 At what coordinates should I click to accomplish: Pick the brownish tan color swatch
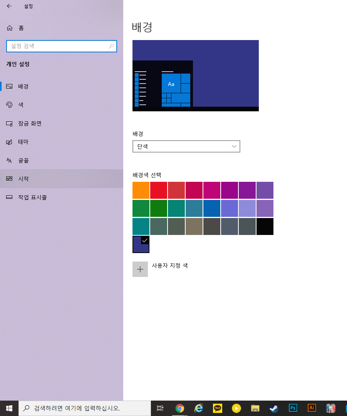[x=194, y=226]
